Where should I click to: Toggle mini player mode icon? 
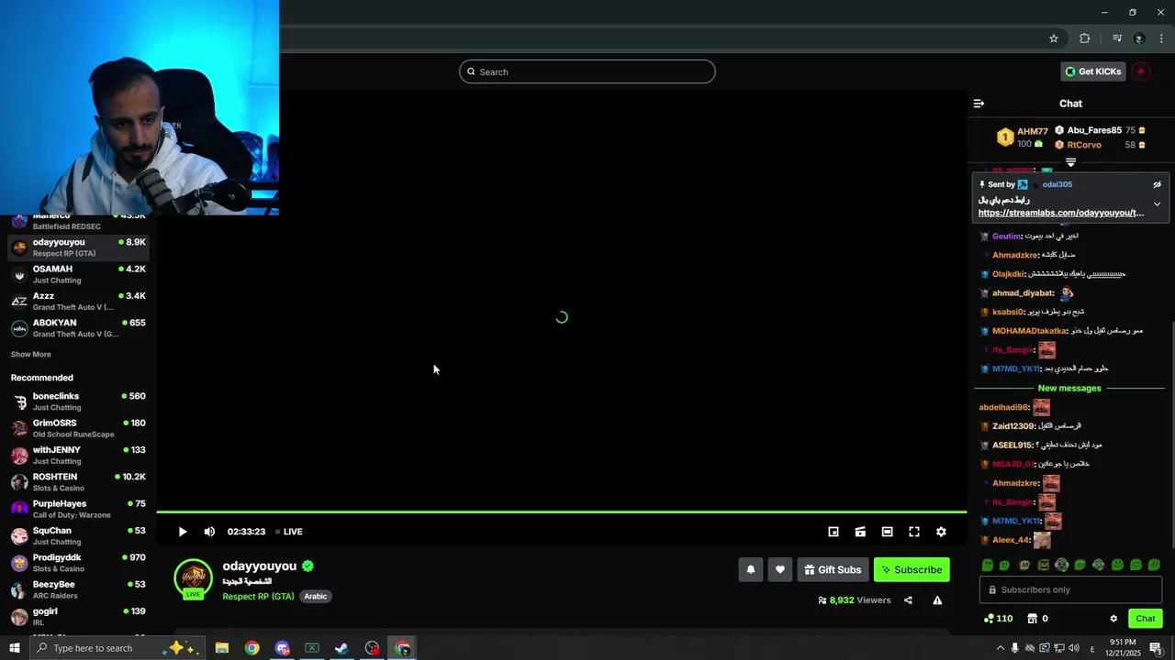(x=834, y=532)
